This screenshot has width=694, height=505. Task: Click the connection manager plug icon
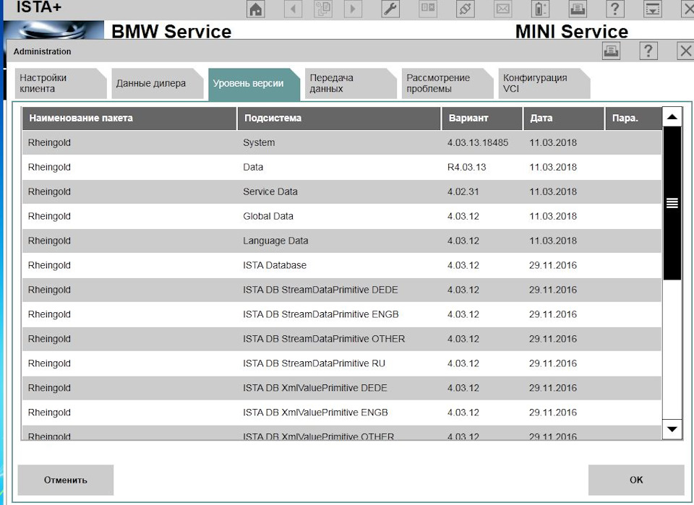tap(466, 9)
